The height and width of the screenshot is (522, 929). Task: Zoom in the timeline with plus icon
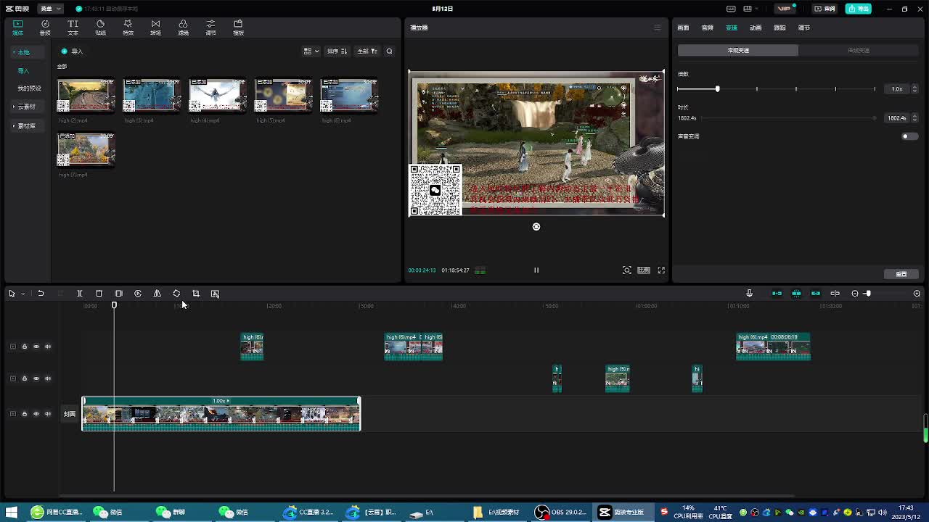pyautogui.click(x=917, y=294)
